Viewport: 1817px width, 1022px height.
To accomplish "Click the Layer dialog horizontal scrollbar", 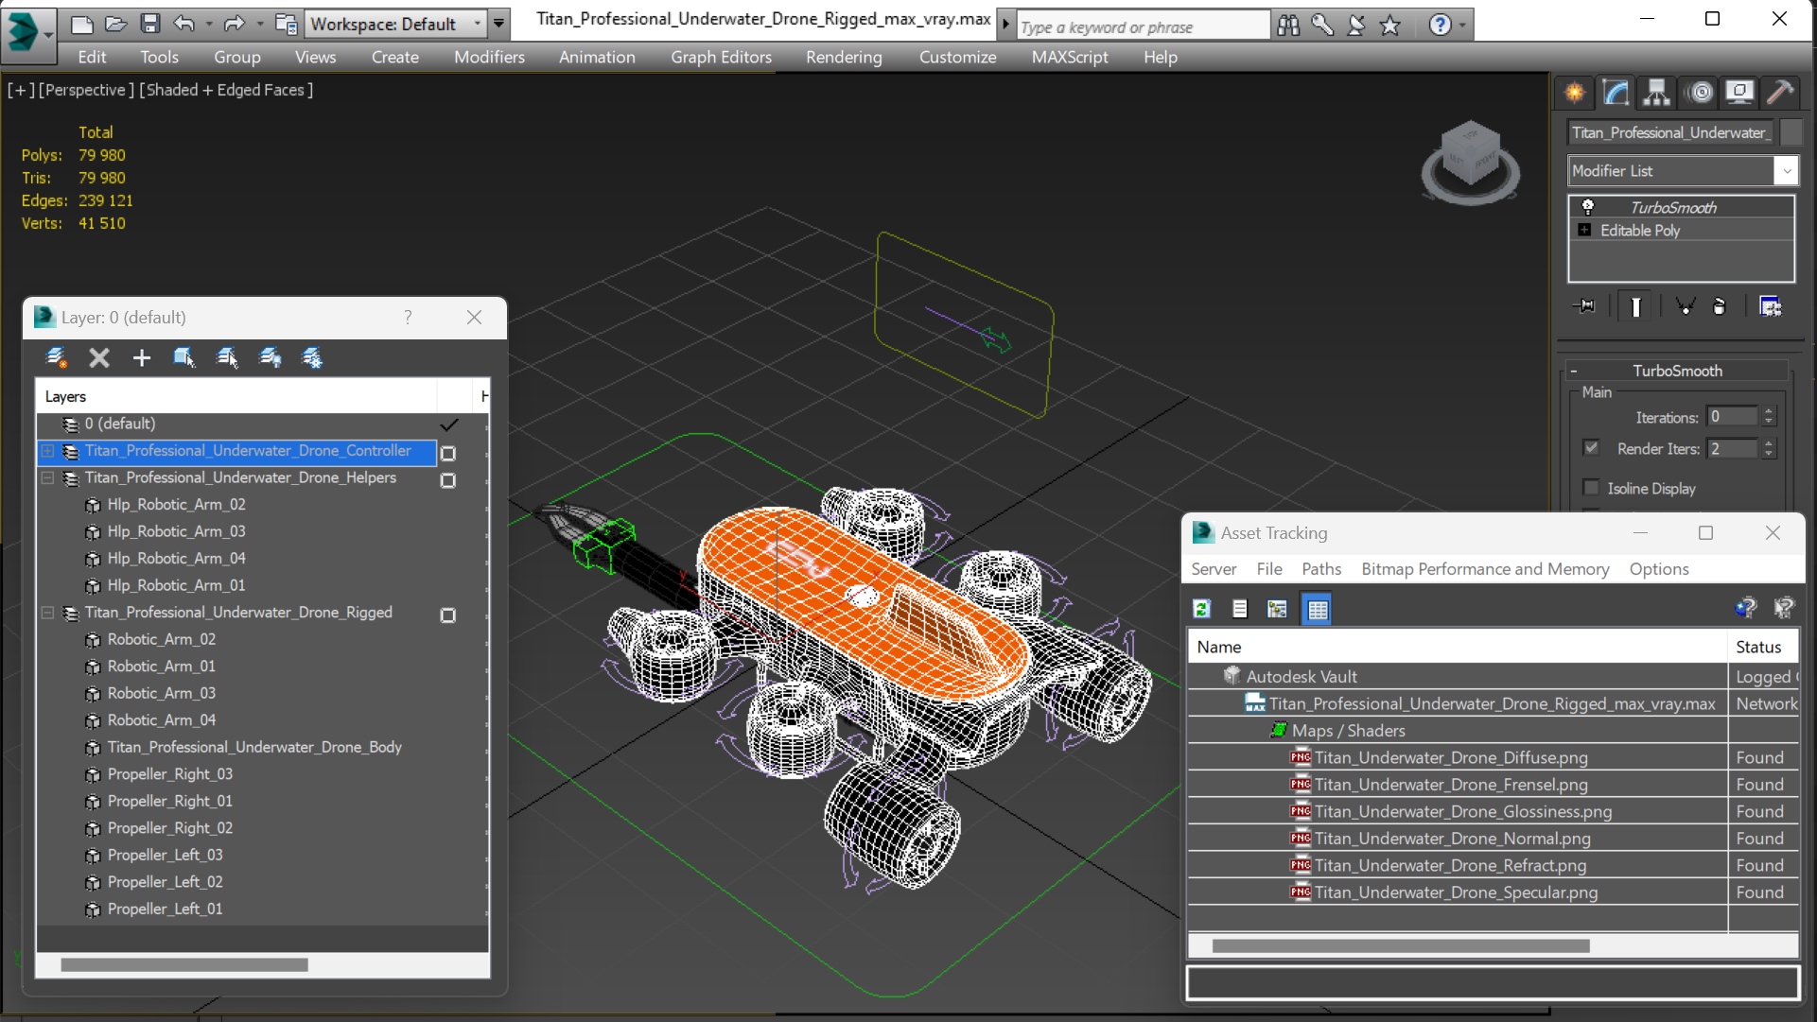I will click(184, 964).
